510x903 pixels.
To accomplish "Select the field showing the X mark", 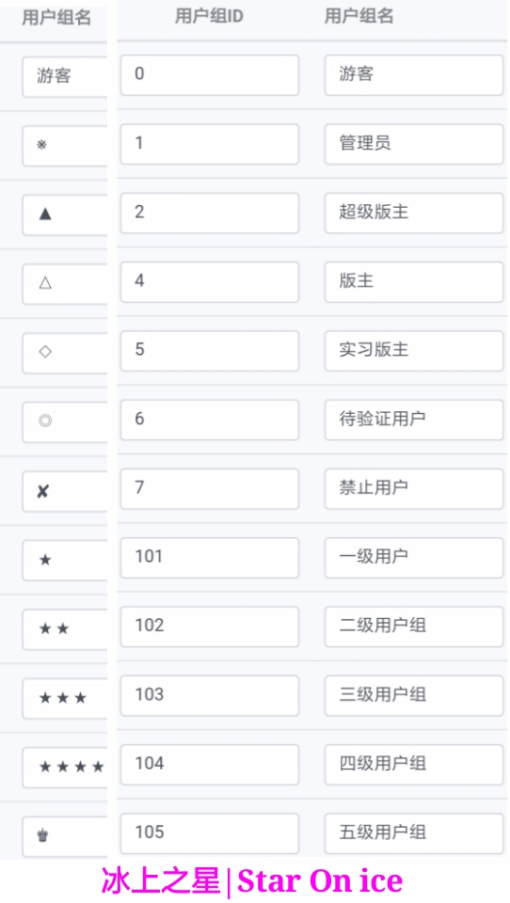I will pos(65,491).
